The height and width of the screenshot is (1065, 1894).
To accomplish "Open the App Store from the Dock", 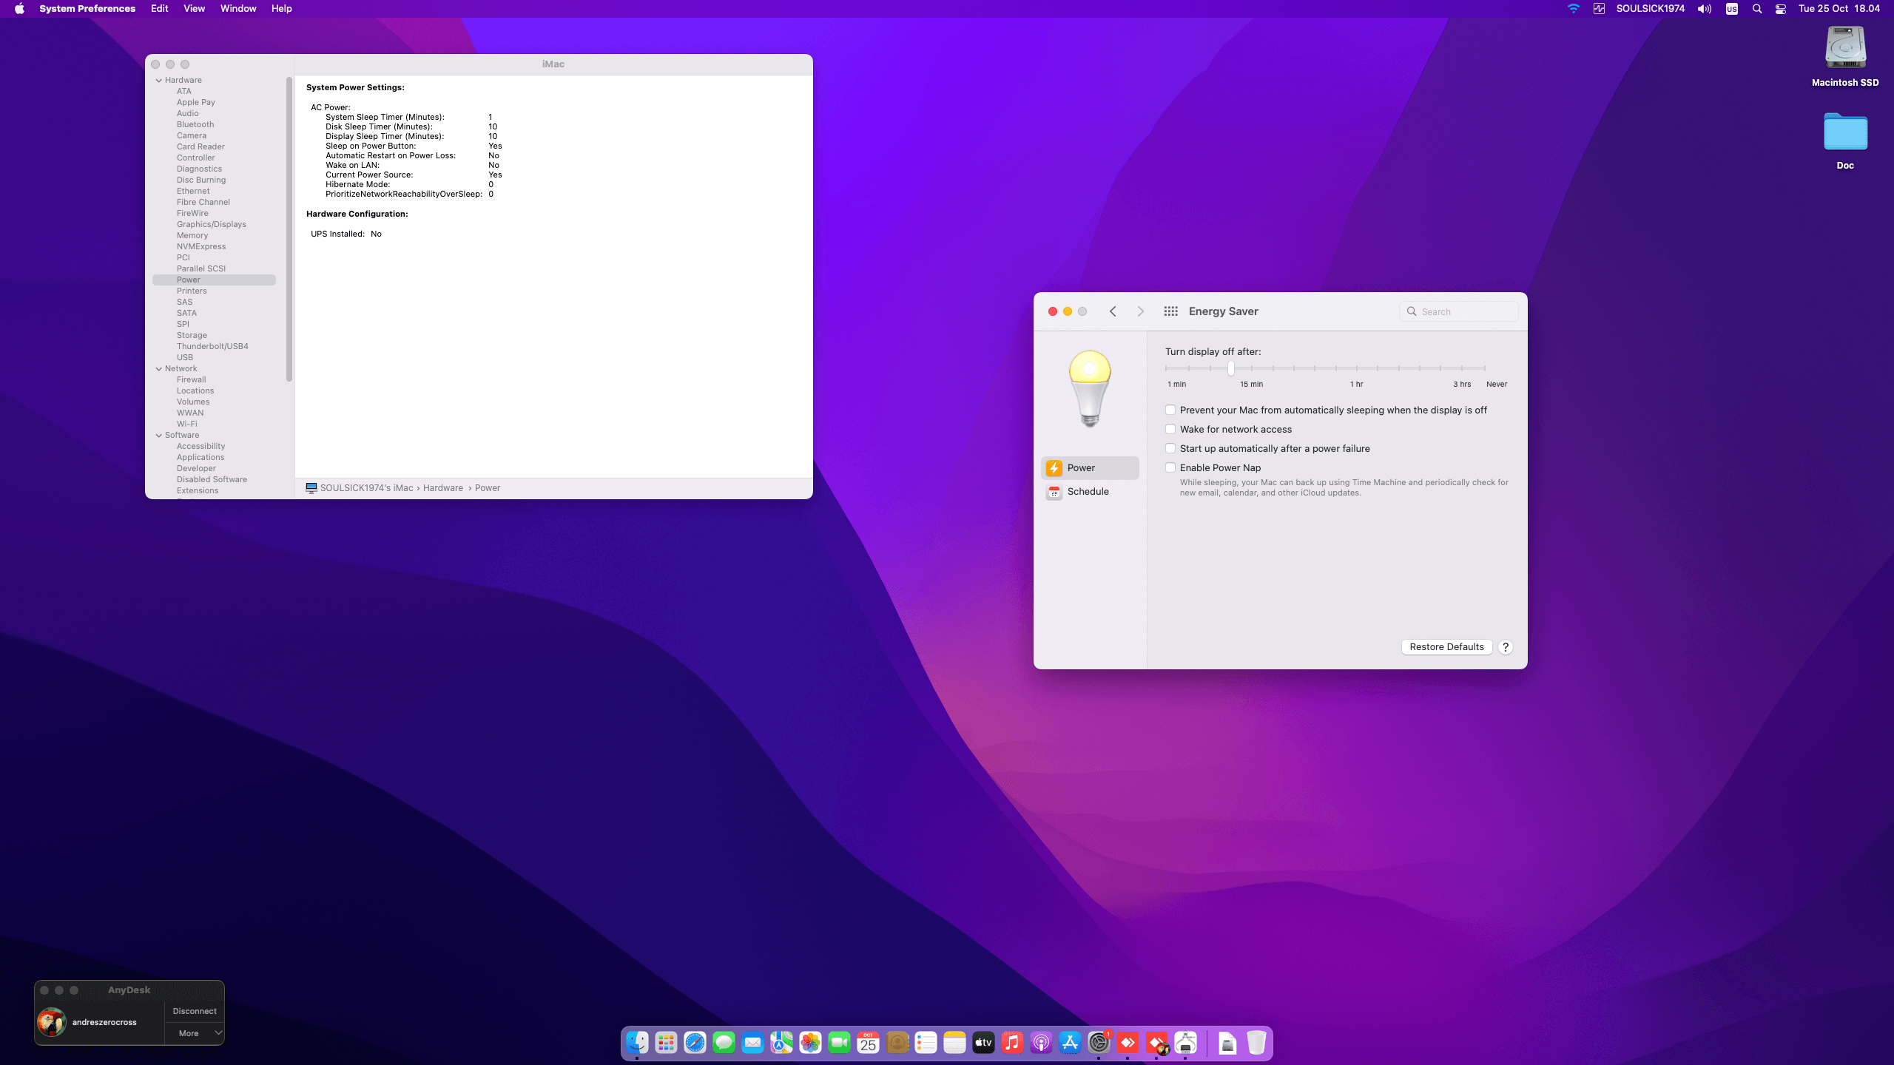I will [x=1070, y=1043].
